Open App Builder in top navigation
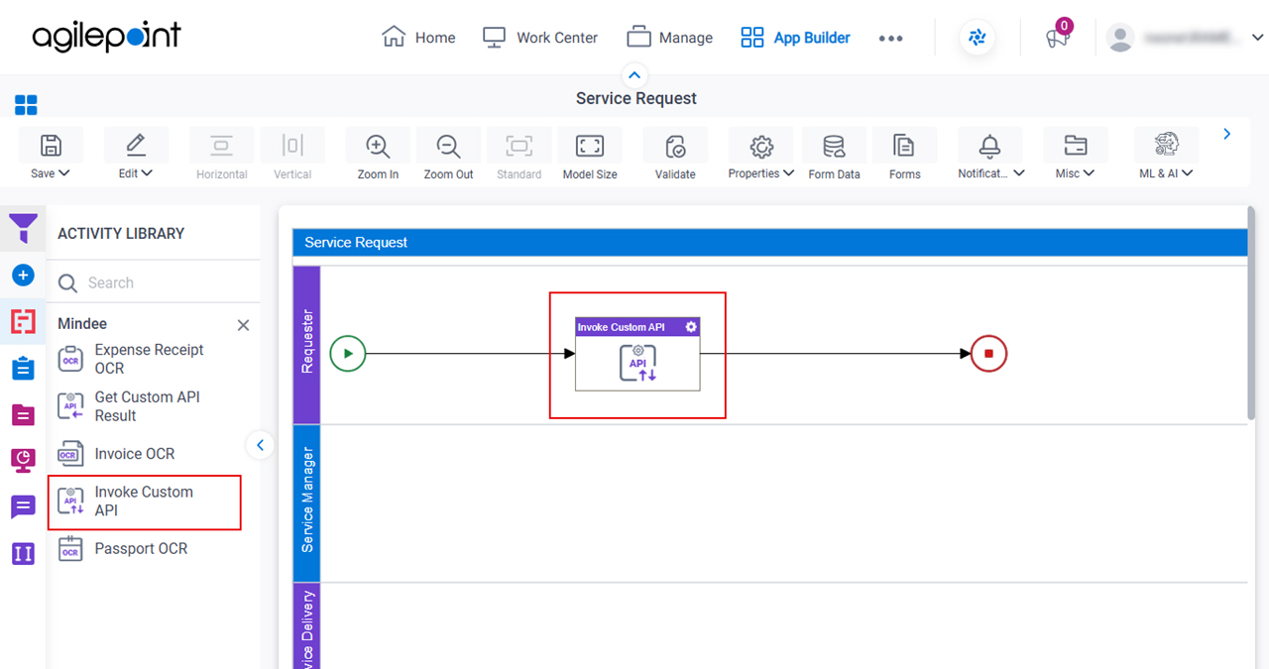 [796, 38]
